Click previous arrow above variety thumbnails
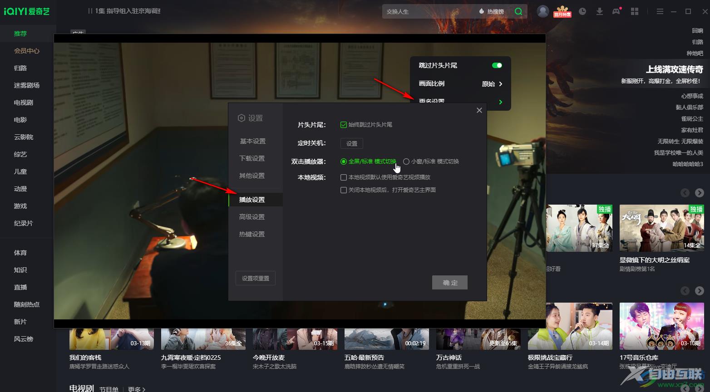Image resolution: width=710 pixels, height=392 pixels. pos(685,291)
